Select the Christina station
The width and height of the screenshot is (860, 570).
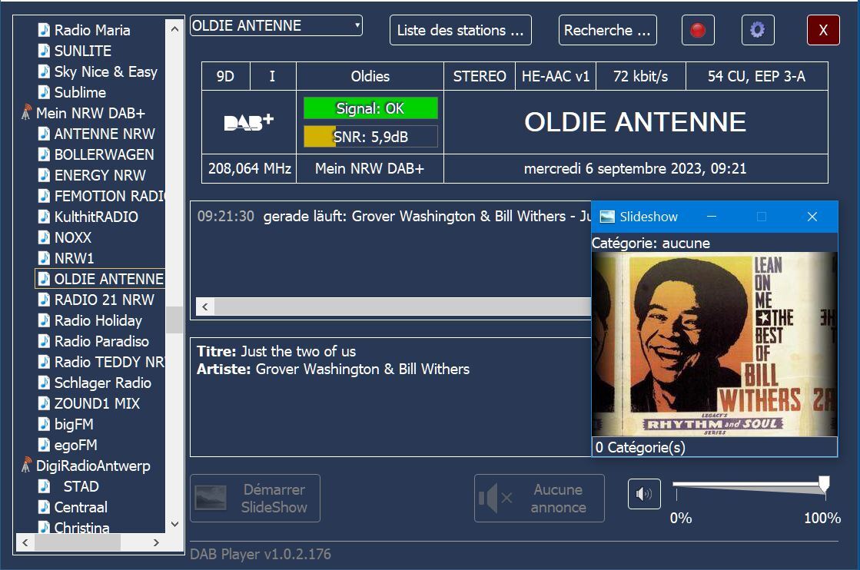[x=81, y=527]
